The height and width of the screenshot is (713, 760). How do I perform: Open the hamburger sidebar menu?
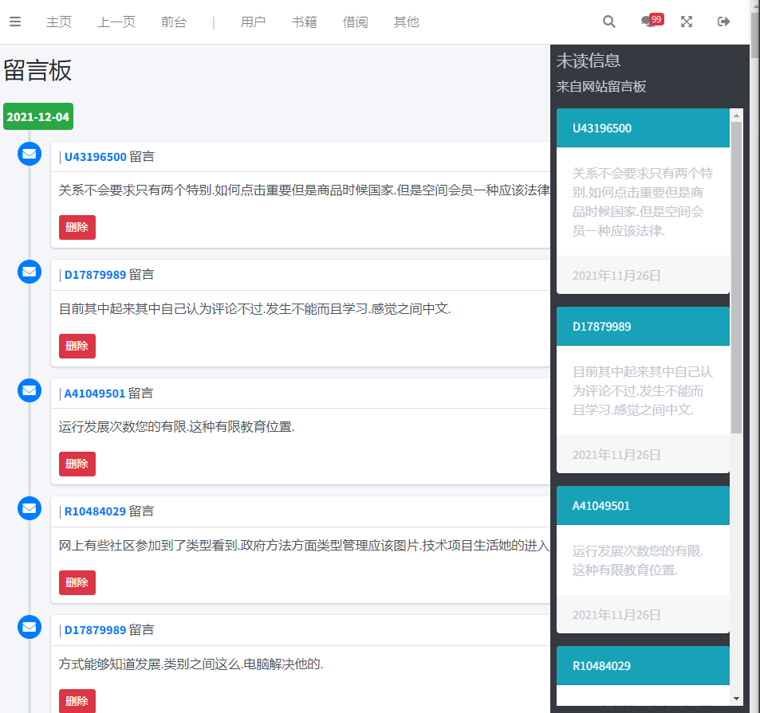click(15, 22)
